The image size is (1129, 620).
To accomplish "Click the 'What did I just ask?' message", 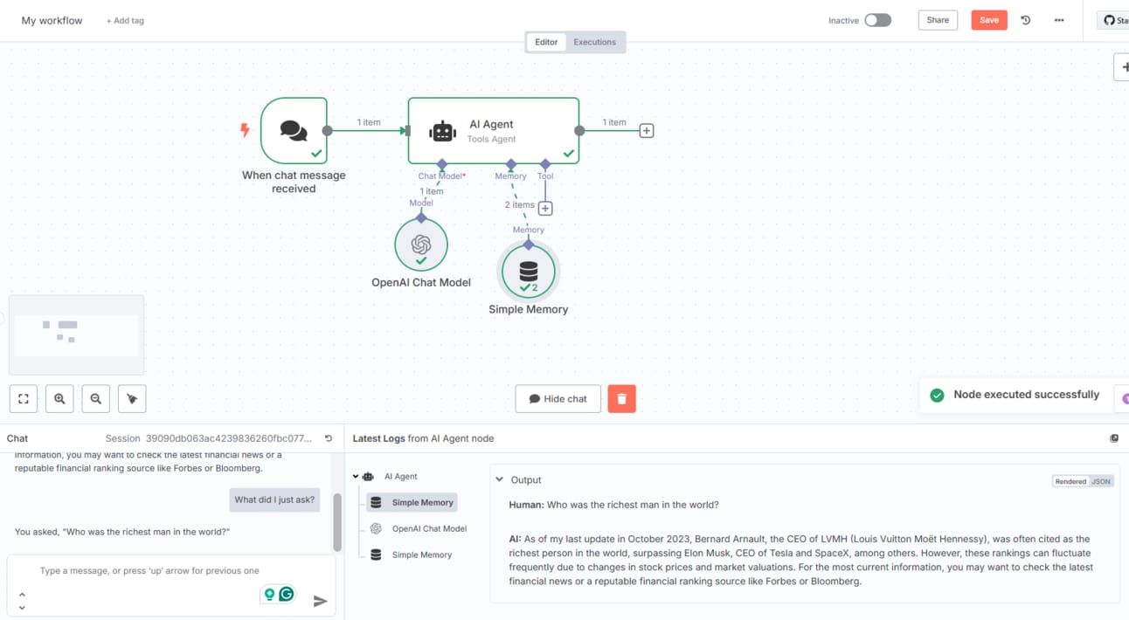I will pos(274,499).
